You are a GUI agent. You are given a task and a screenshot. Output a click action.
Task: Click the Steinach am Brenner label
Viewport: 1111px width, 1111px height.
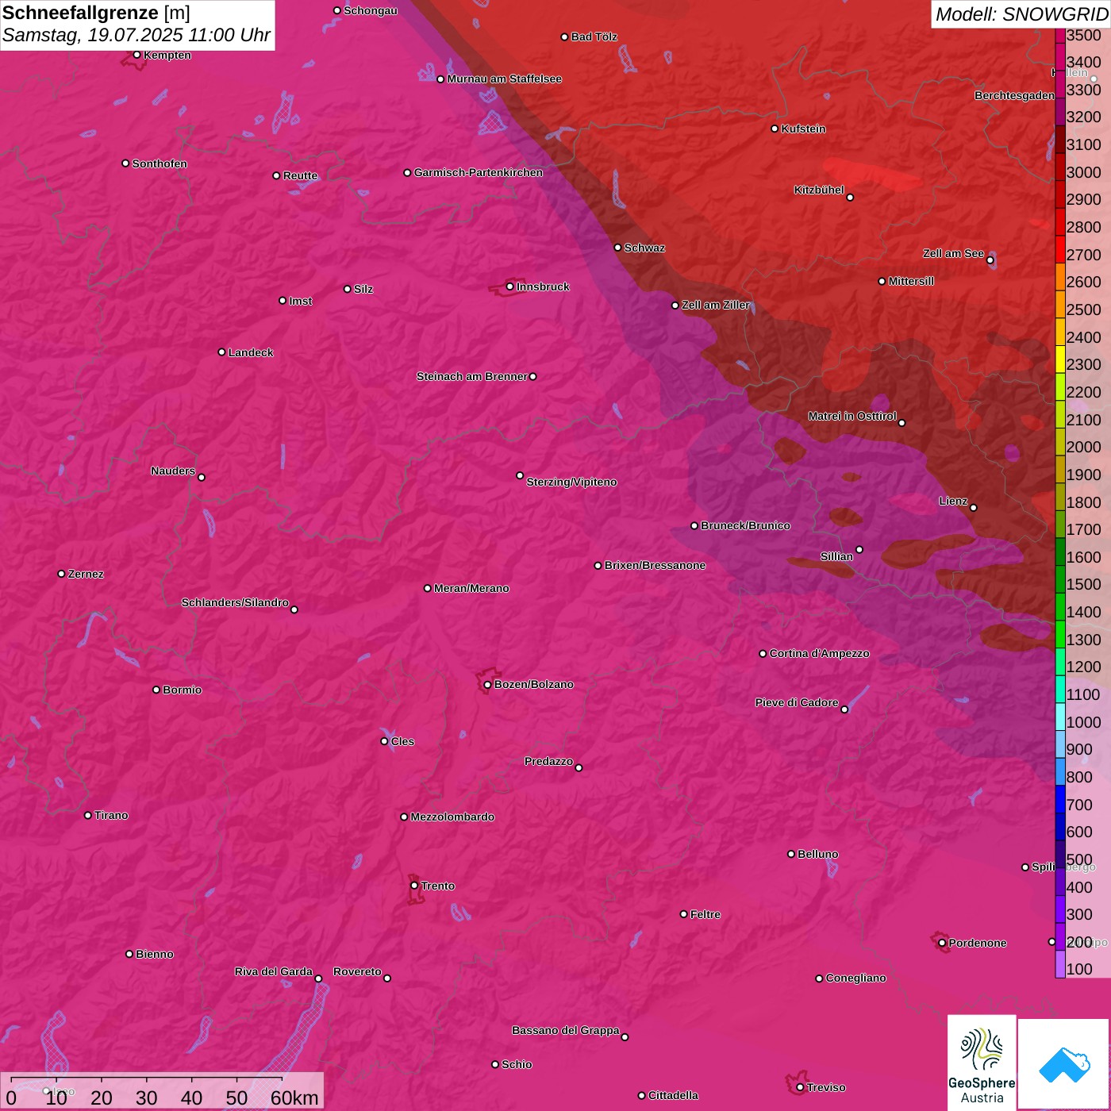[471, 376]
